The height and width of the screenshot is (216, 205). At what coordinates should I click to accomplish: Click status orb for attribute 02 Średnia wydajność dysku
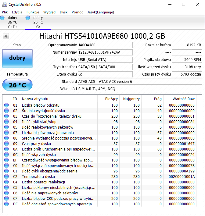(6, 111)
